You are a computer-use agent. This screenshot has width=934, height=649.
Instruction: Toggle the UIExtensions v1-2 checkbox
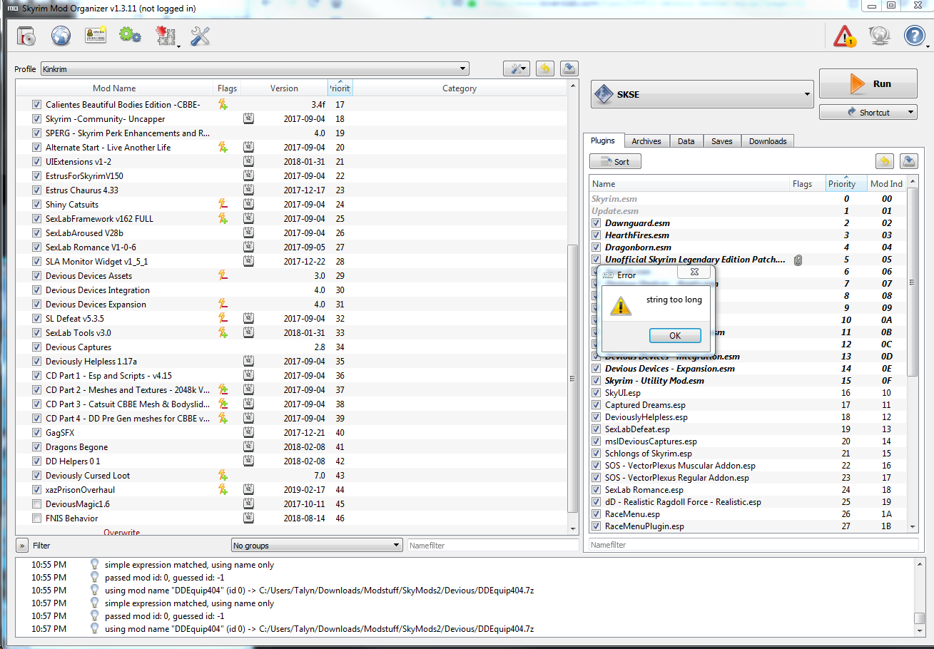[36, 162]
